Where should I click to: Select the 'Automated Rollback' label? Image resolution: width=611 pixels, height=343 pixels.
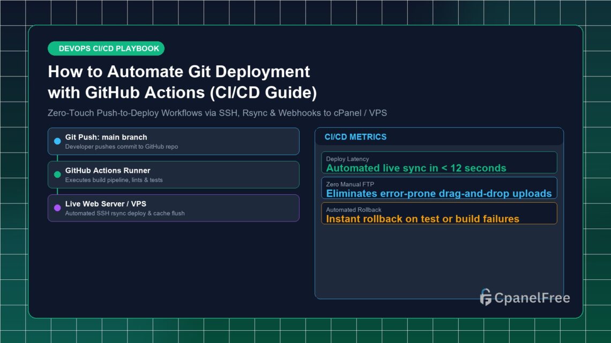pos(353,210)
